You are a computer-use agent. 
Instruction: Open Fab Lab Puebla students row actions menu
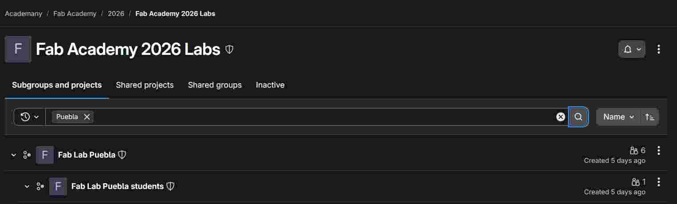tap(659, 182)
